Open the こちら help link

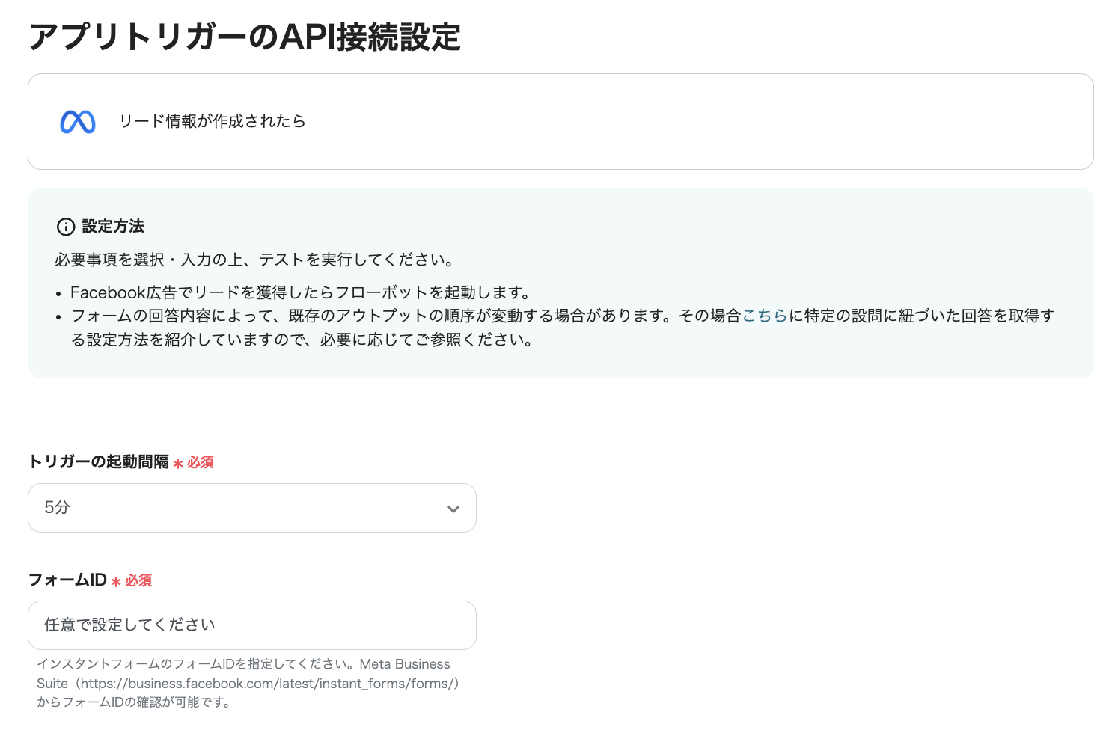click(x=764, y=316)
